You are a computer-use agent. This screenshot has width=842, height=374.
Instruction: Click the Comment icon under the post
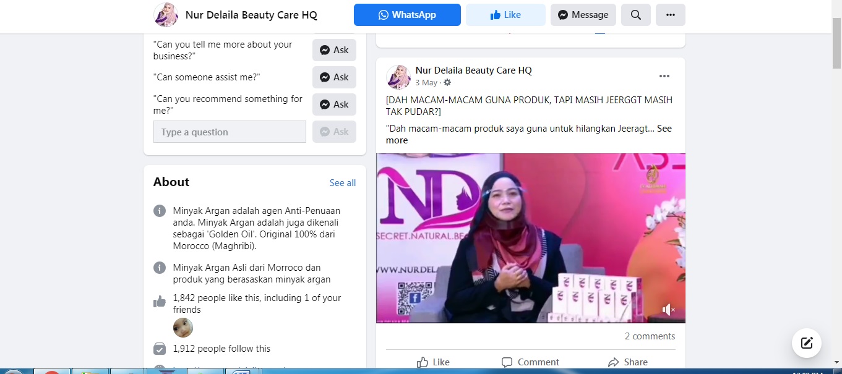pos(507,362)
